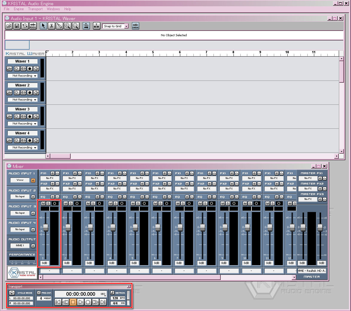
Task: Click MME - Realtek HD master output label
Action: pyautogui.click(x=312, y=271)
